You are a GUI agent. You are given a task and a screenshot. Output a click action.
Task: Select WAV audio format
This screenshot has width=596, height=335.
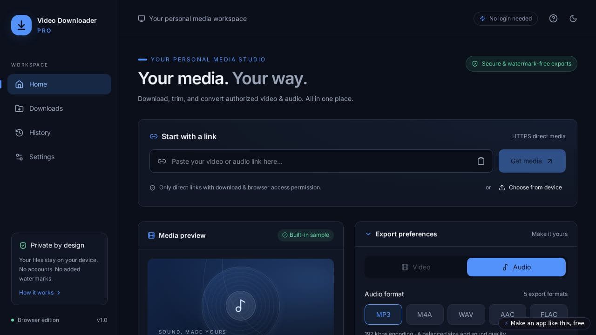coord(466,315)
